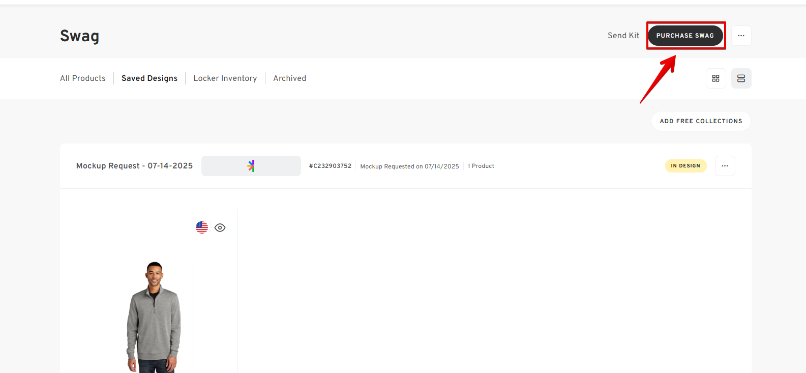806x373 pixels.
Task: Open the Send Kit link
Action: (x=623, y=36)
